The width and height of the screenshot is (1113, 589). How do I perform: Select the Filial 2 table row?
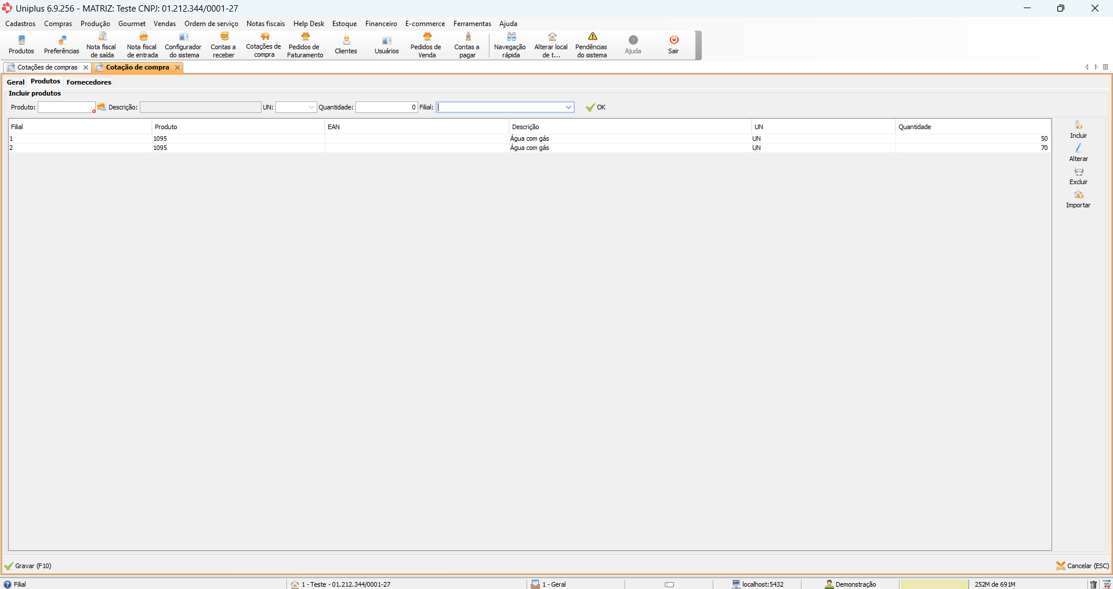click(x=232, y=148)
